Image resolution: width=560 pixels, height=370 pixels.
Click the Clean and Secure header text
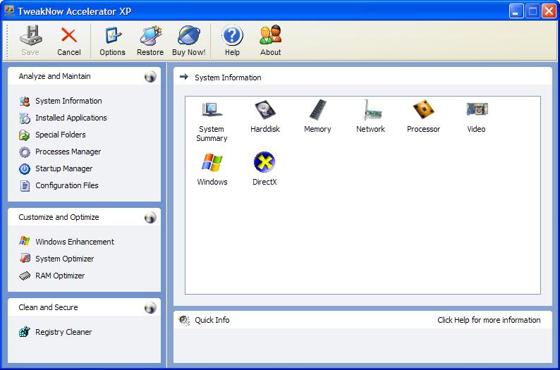pyautogui.click(x=48, y=307)
